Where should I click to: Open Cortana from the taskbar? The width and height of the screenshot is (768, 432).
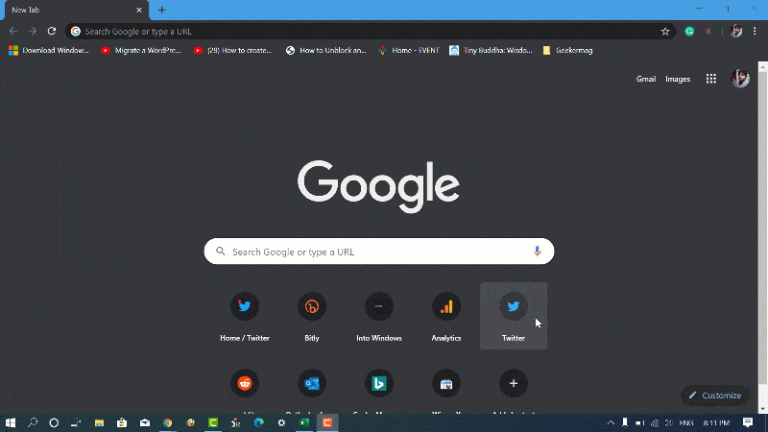54,422
